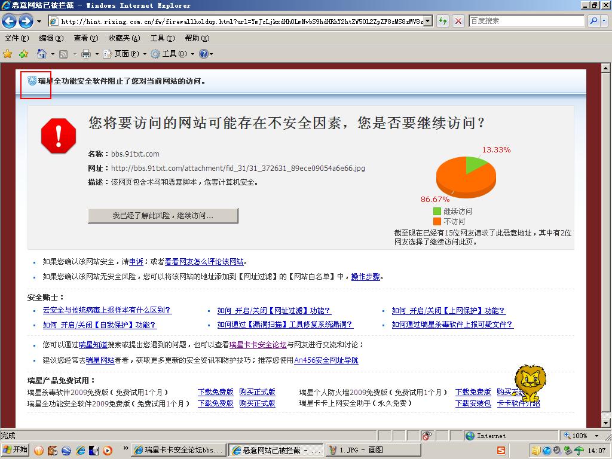This screenshot has width=612, height=459.
Task: Open the search provider dropdown arrow
Action: [x=604, y=21]
